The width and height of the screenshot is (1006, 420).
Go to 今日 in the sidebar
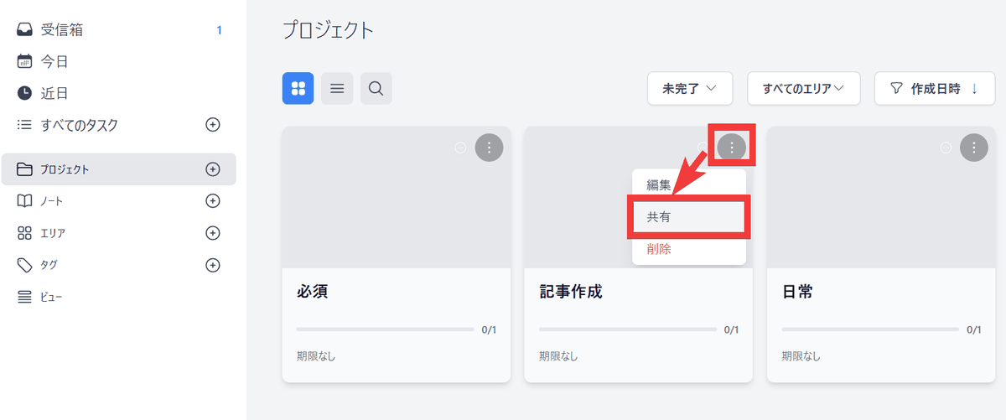tap(54, 61)
